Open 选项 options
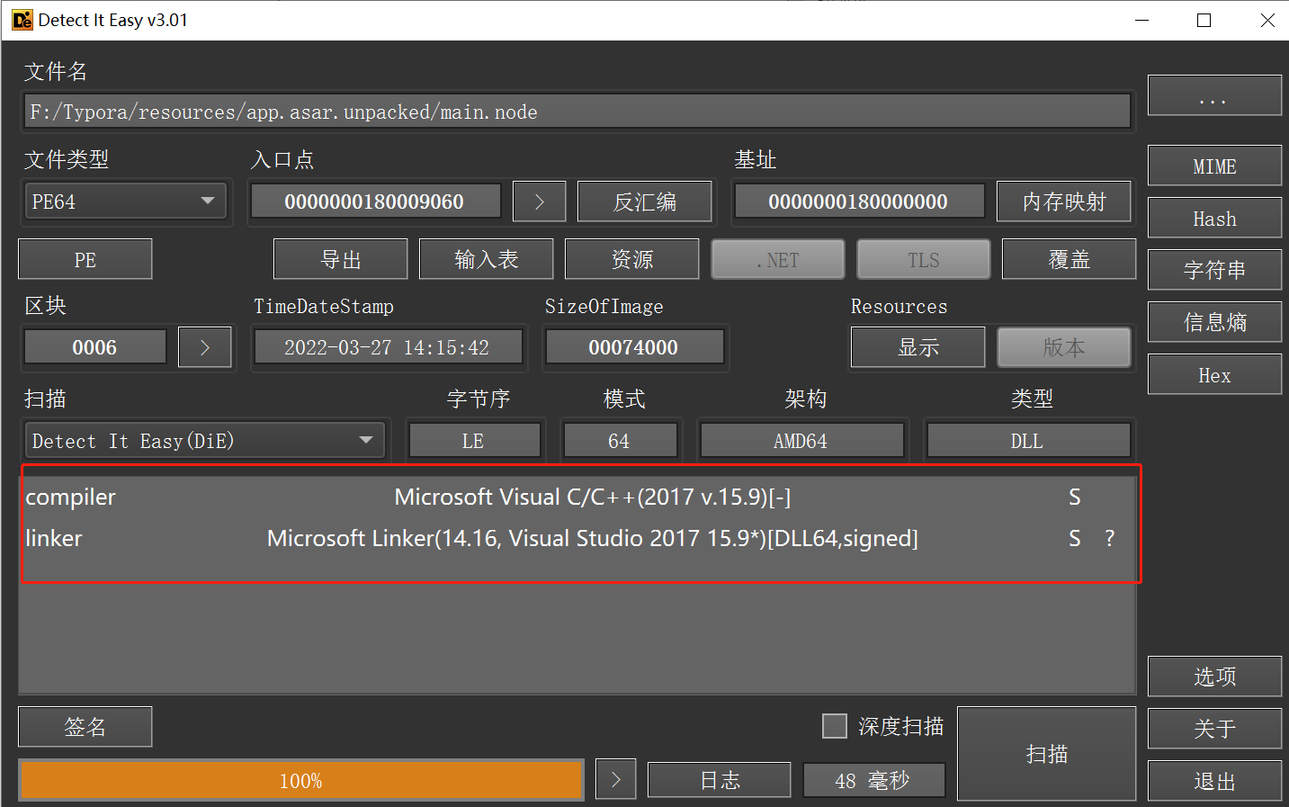The height and width of the screenshot is (807, 1289). (1214, 677)
